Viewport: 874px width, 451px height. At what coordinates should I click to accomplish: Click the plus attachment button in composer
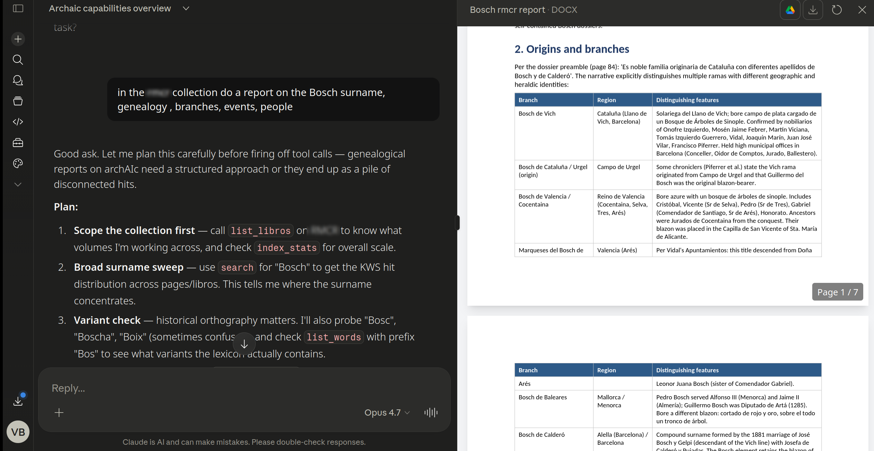click(59, 413)
